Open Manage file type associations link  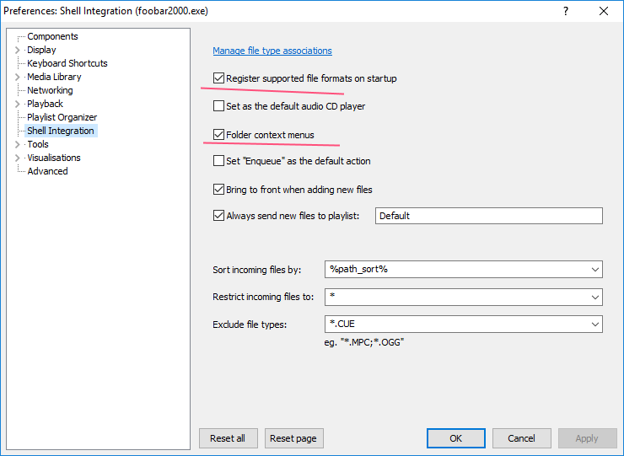coord(272,51)
